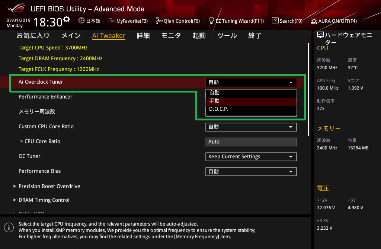Click the info icon in help area
381x249 pixels.
[9, 227]
